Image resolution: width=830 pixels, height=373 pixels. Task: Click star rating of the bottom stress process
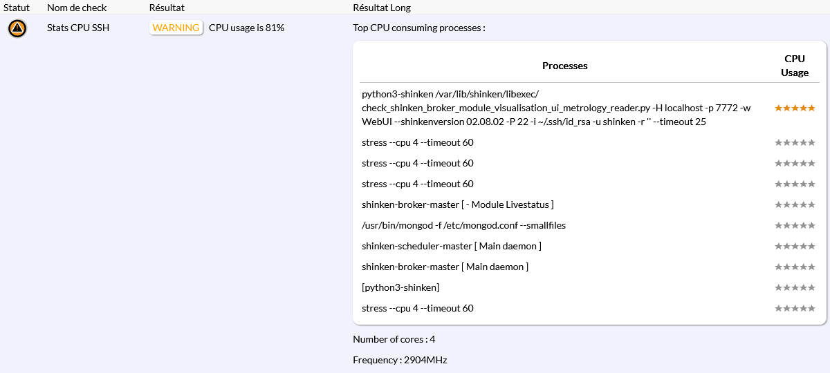(795, 308)
